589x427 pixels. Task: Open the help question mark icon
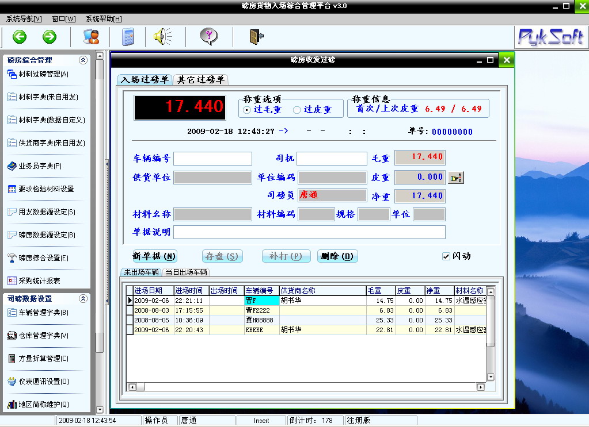208,37
